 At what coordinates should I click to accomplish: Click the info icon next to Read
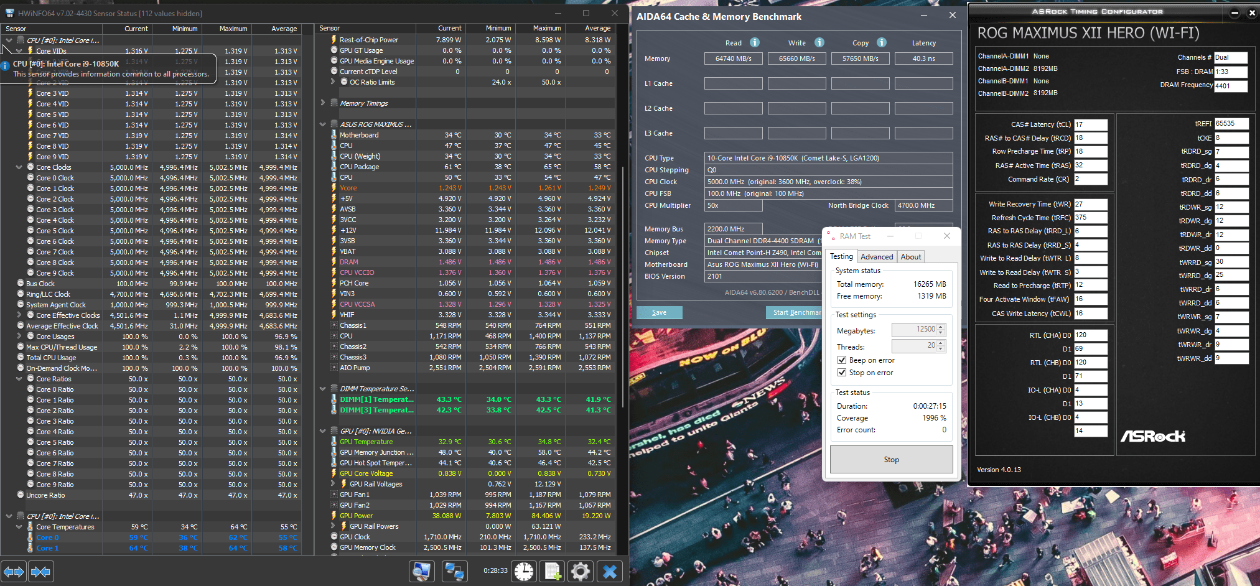click(755, 42)
